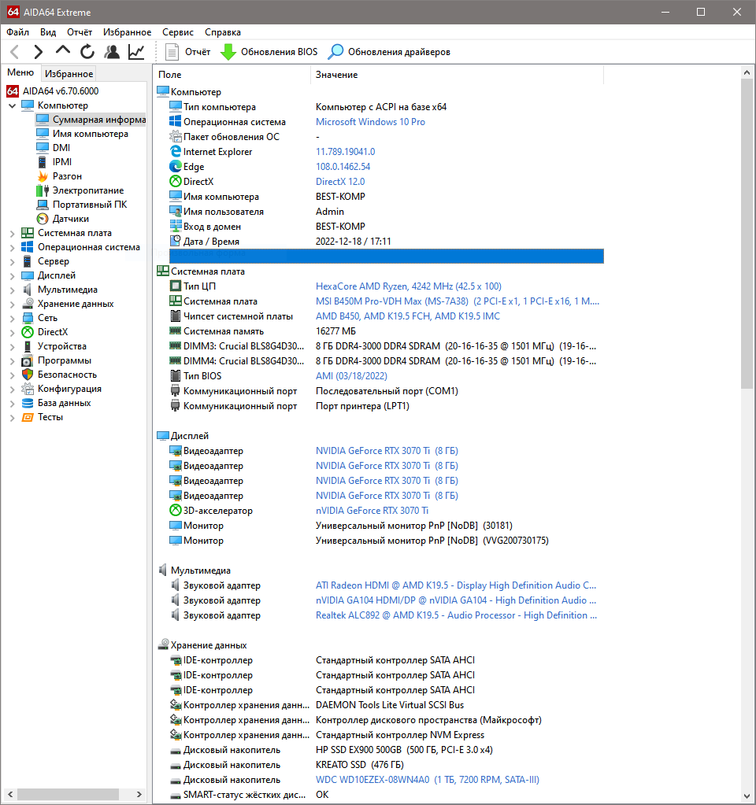Open the AMI (03/18/2022) BIOS link

pyautogui.click(x=351, y=376)
